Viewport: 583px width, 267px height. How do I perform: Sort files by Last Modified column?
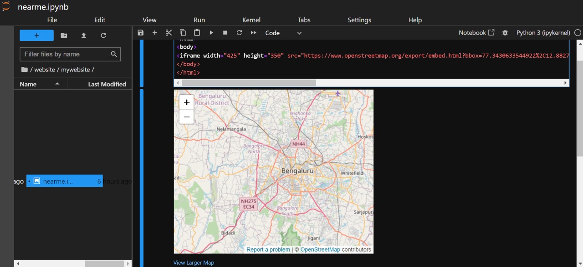pos(107,84)
